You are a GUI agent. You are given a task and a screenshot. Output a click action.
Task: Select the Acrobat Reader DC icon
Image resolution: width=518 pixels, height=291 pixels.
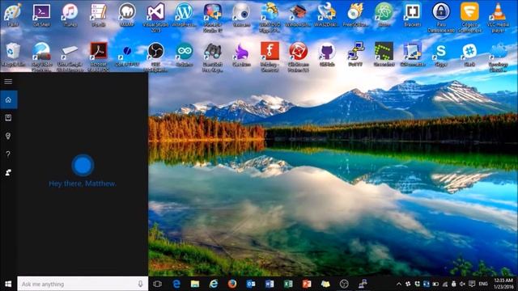tap(99, 57)
